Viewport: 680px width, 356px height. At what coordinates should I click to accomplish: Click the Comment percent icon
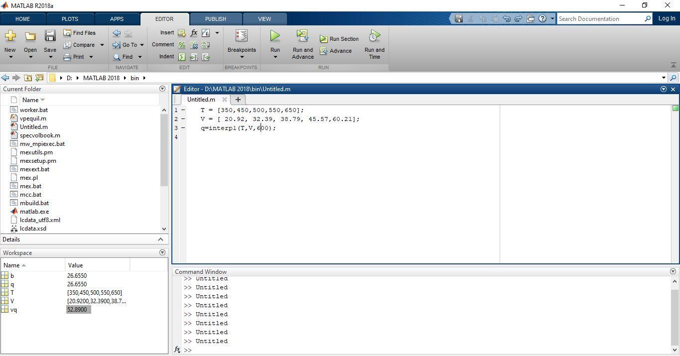click(182, 45)
